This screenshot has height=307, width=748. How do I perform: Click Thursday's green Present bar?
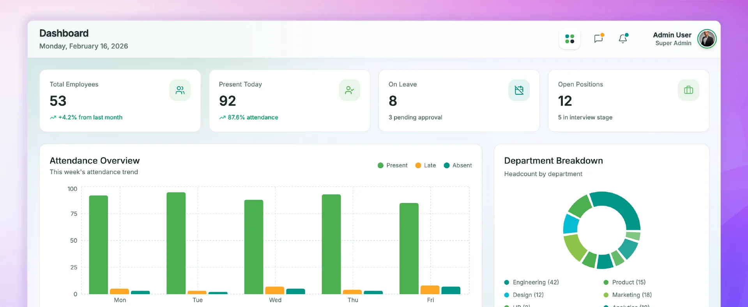pyautogui.click(x=331, y=244)
